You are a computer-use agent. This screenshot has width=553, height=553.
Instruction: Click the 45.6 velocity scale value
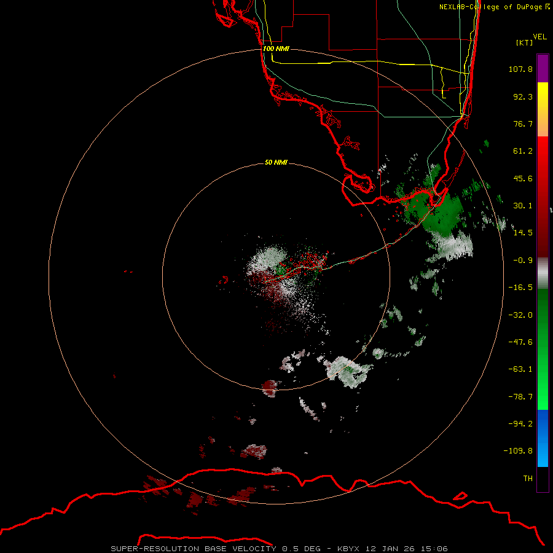pyautogui.click(x=523, y=178)
